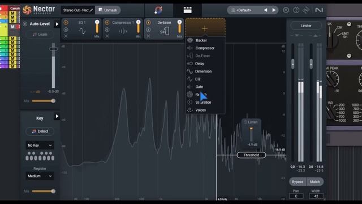Image resolution: width=362 pixels, height=204 pixels.
Task: Toggle Compressor 1 module power
Action: (x=107, y=23)
